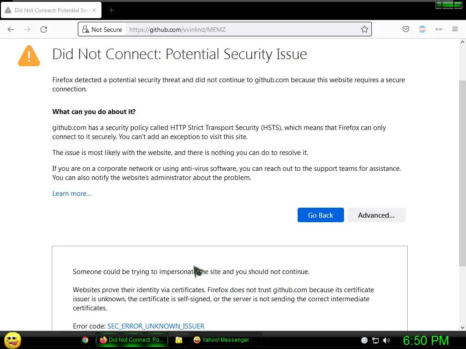Launch Chrome from the taskbar
466x349 pixels.
pos(85,340)
